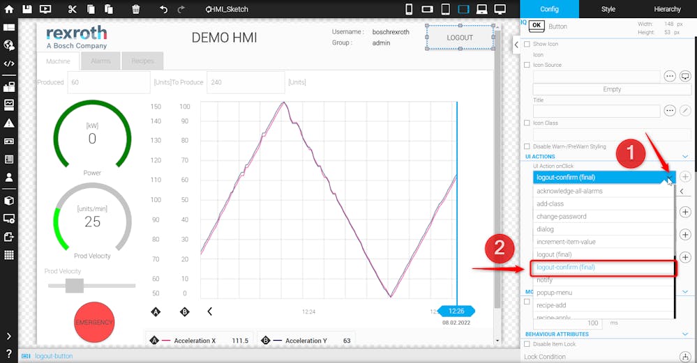Viewport: 697px width, 363px height.
Task: Paste from clipboard icon
Action: (x=108, y=9)
